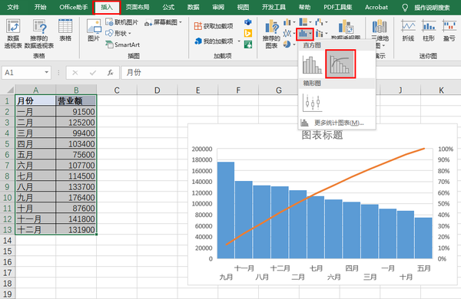Insert a SmartArt graphic
461x299 pixels.
tap(123, 44)
